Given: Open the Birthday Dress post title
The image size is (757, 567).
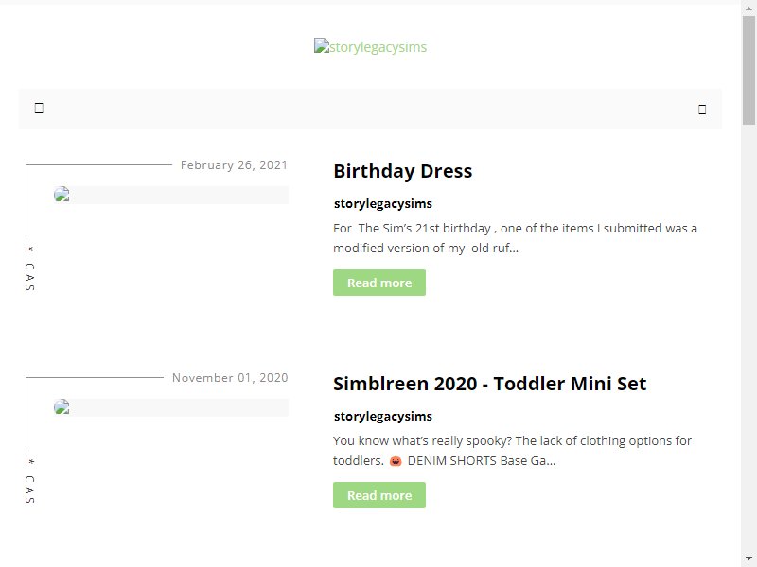Looking at the screenshot, I should [403, 171].
